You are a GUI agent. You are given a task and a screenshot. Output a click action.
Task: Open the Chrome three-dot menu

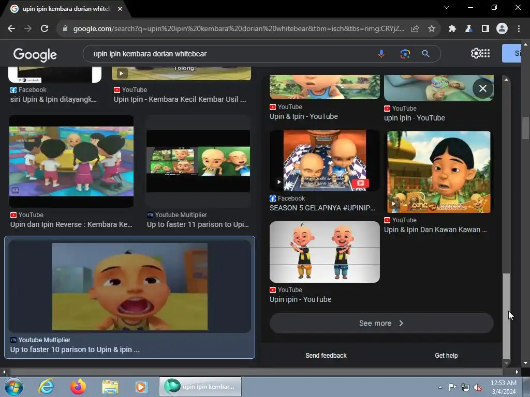(x=519, y=29)
